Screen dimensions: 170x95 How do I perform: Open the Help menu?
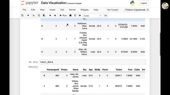click(96, 10)
